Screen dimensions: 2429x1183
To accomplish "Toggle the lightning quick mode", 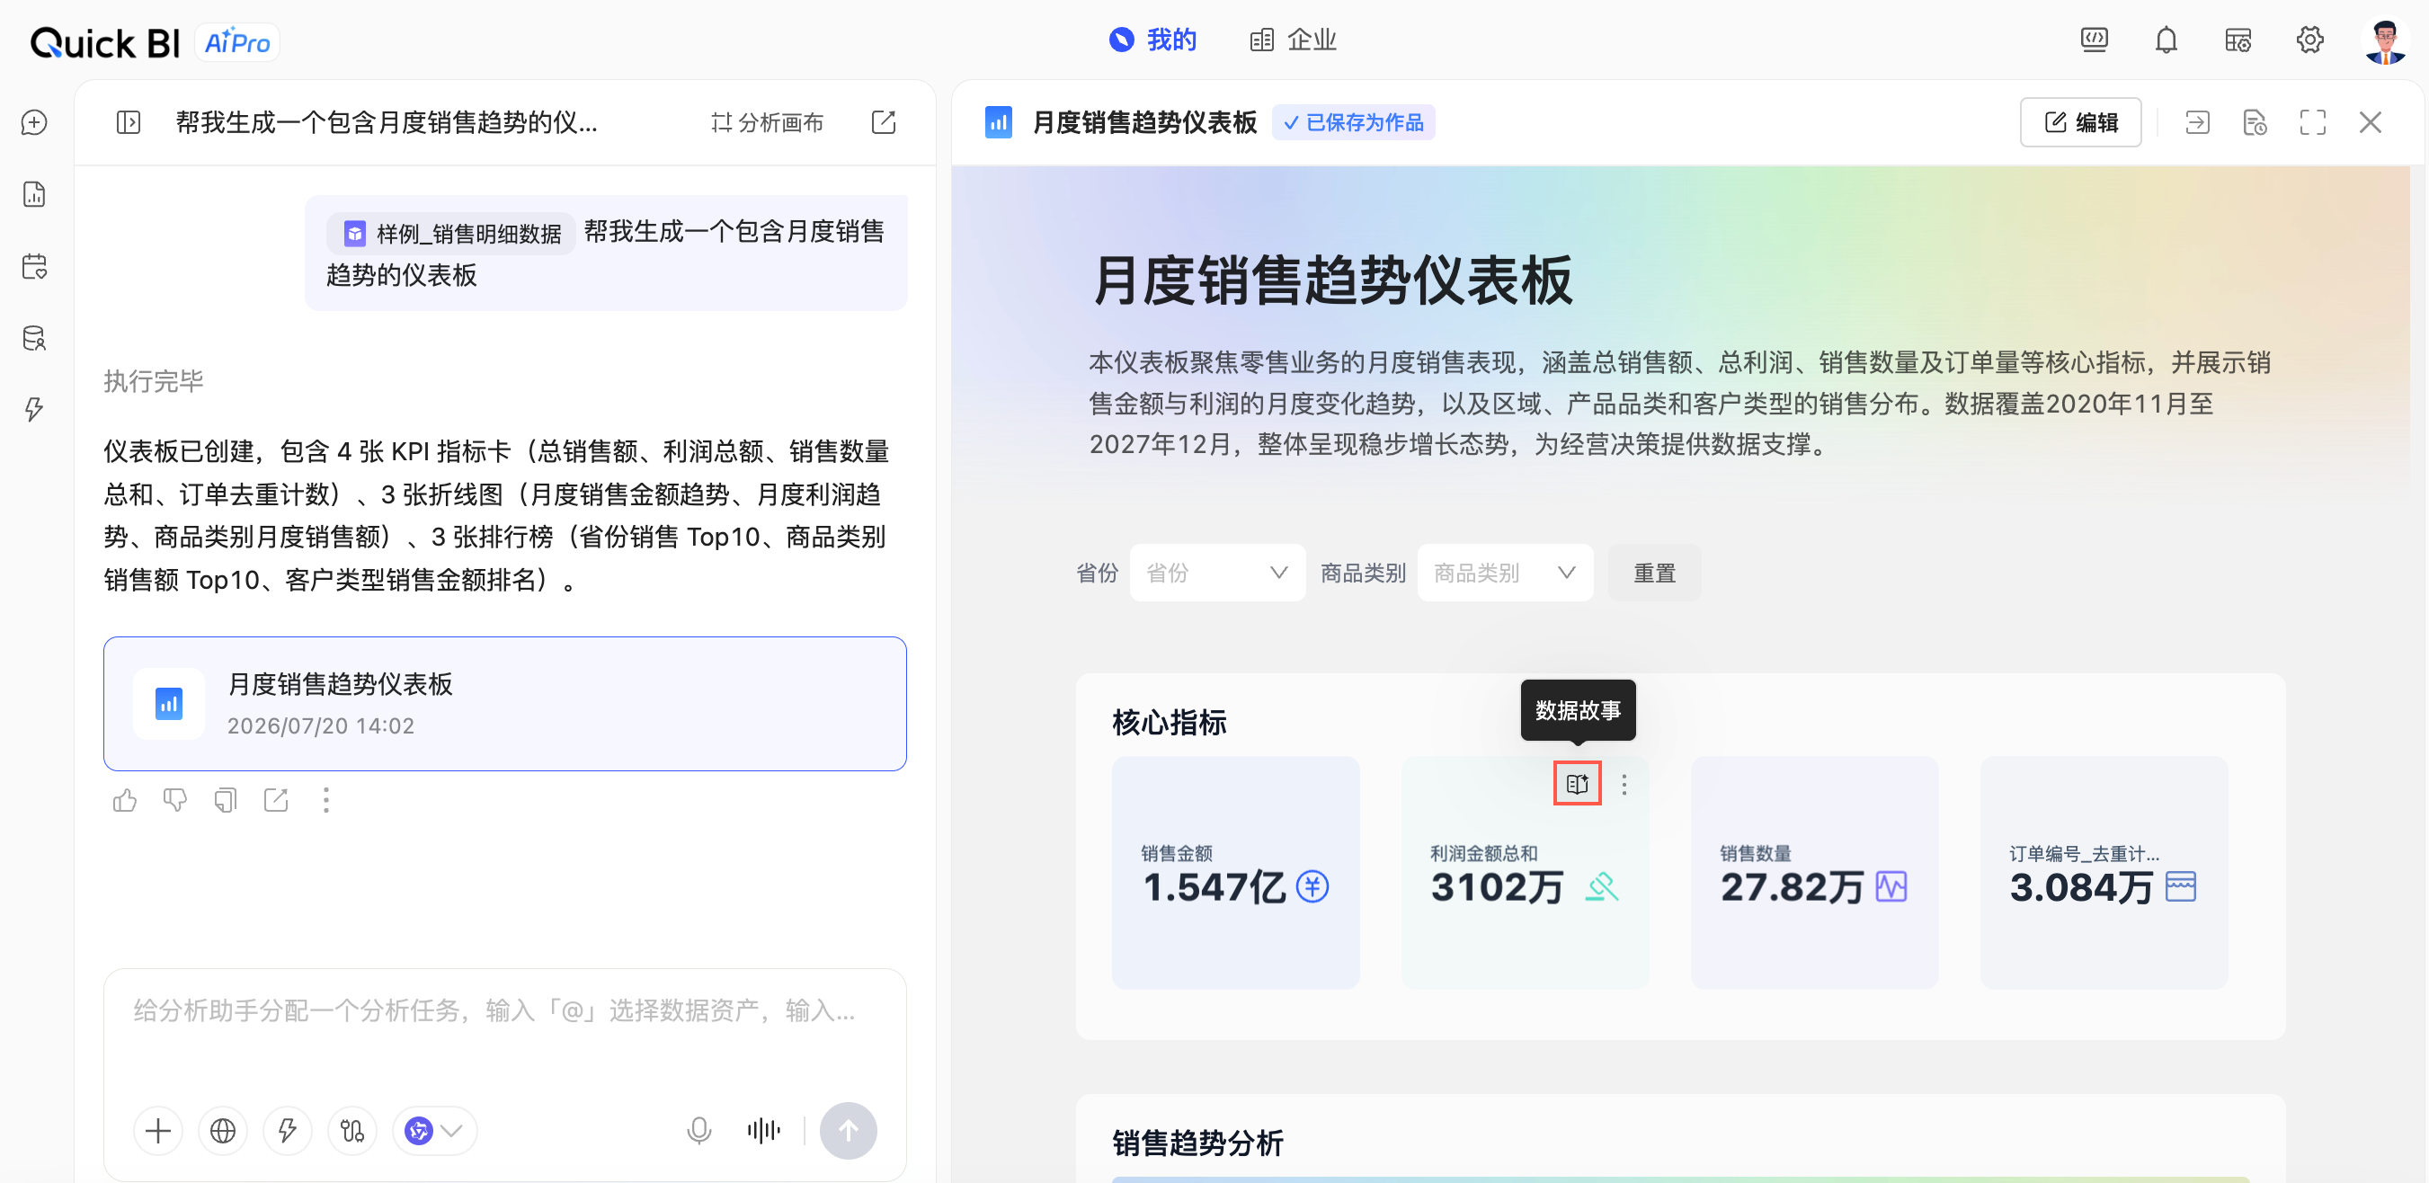I will click(288, 1130).
